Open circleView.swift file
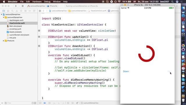The width and height of the screenshot is (186, 105). tap(15, 29)
